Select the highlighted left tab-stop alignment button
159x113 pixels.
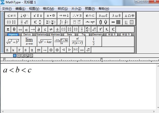15,55
